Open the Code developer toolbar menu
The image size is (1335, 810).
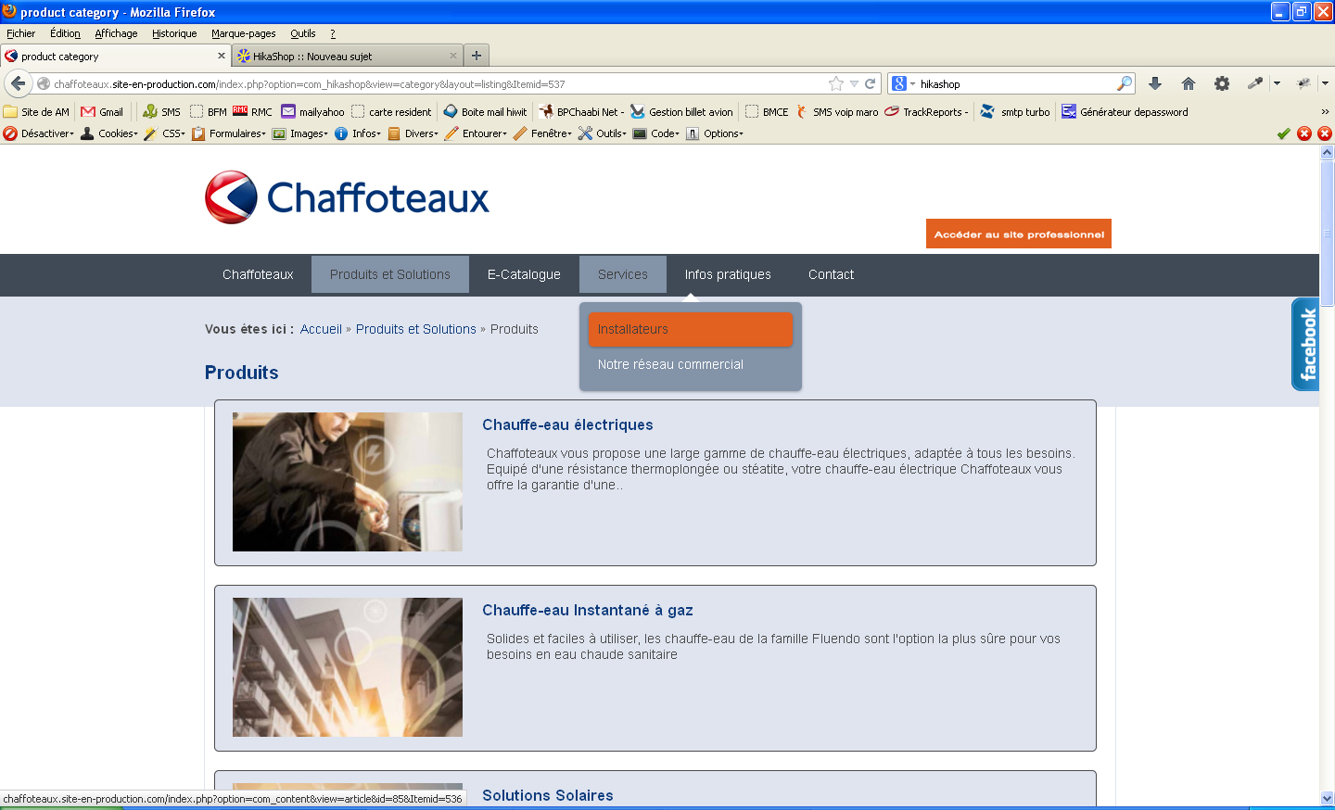pyautogui.click(x=656, y=133)
